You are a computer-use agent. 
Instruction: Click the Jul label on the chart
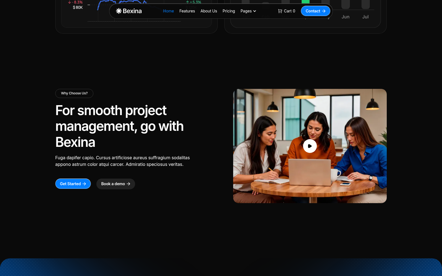pos(365,17)
